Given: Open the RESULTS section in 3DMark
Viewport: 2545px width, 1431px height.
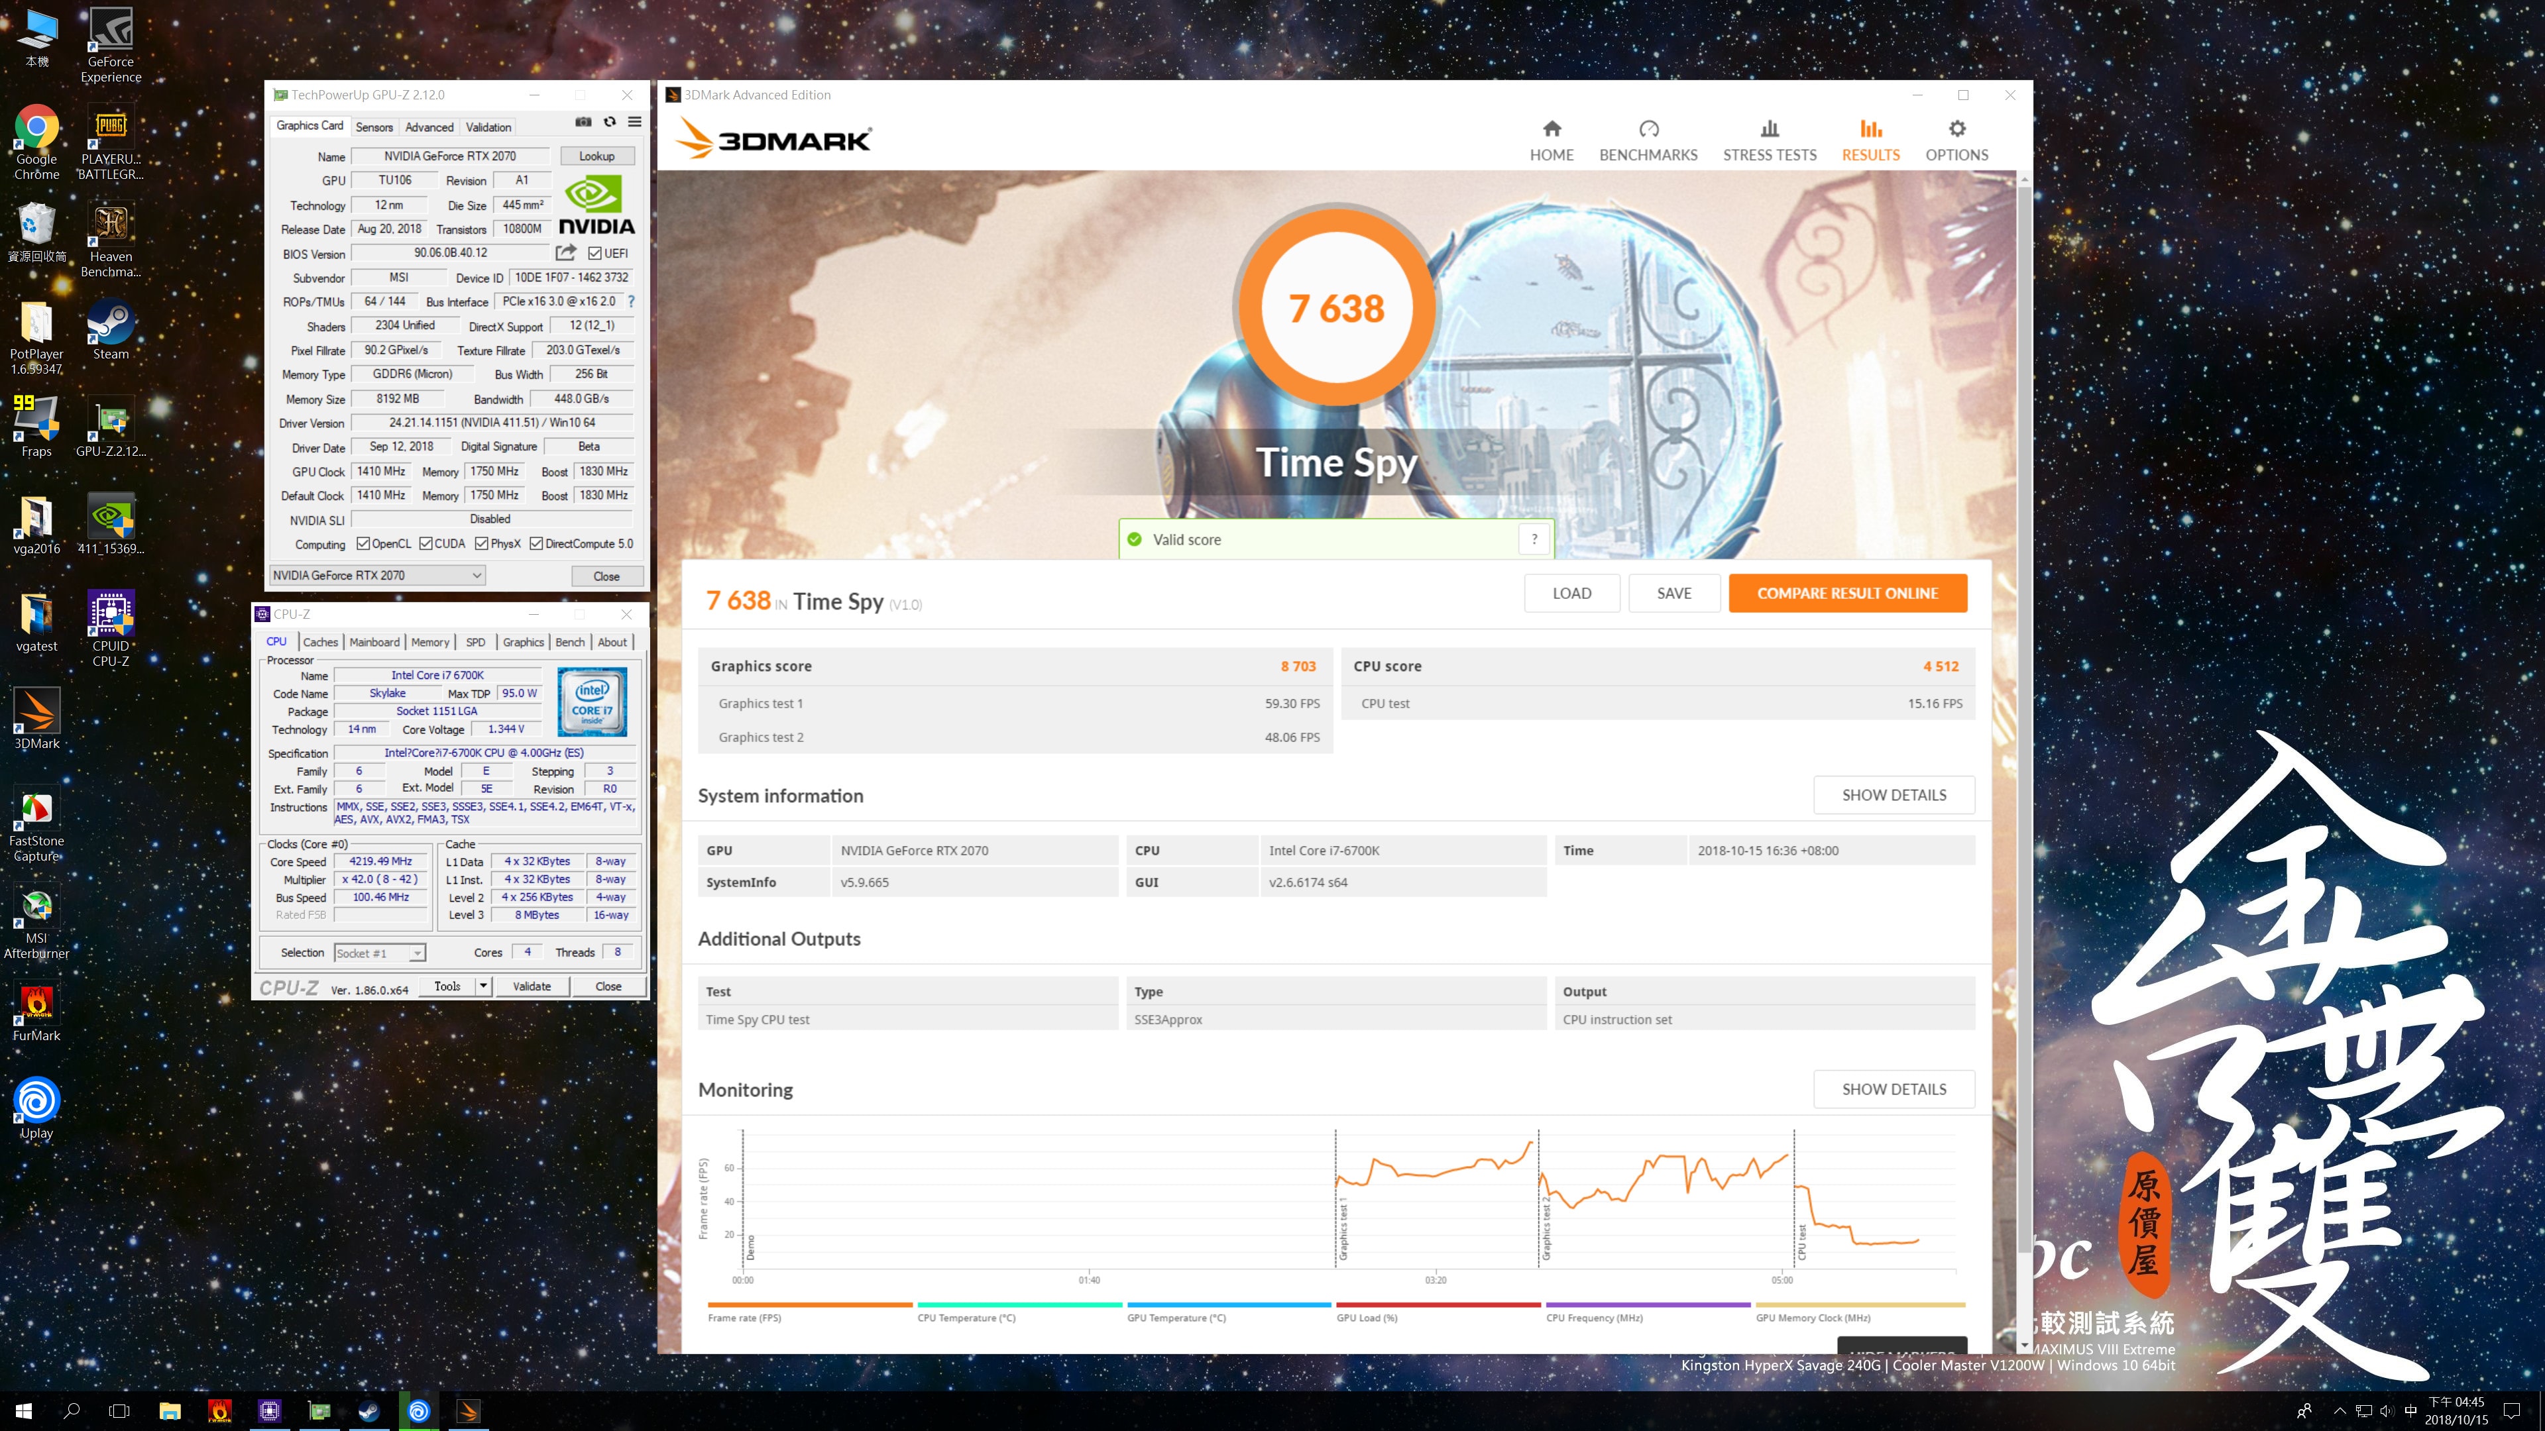Looking at the screenshot, I should point(1870,141).
